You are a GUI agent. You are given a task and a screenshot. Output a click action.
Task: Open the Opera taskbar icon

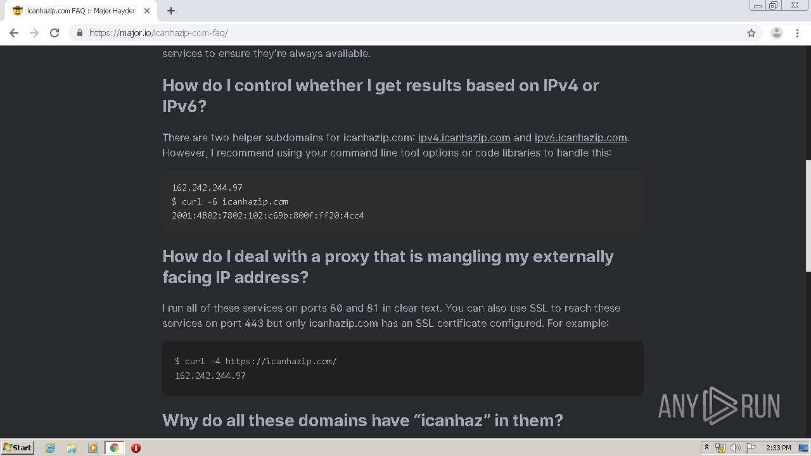tap(136, 448)
